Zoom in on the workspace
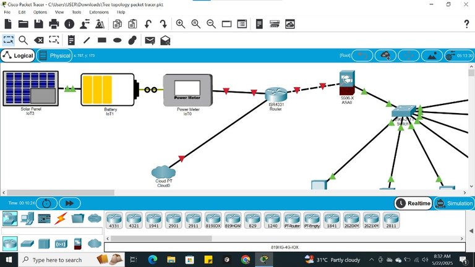Screen dimensions: 475x267 [x=181, y=24]
